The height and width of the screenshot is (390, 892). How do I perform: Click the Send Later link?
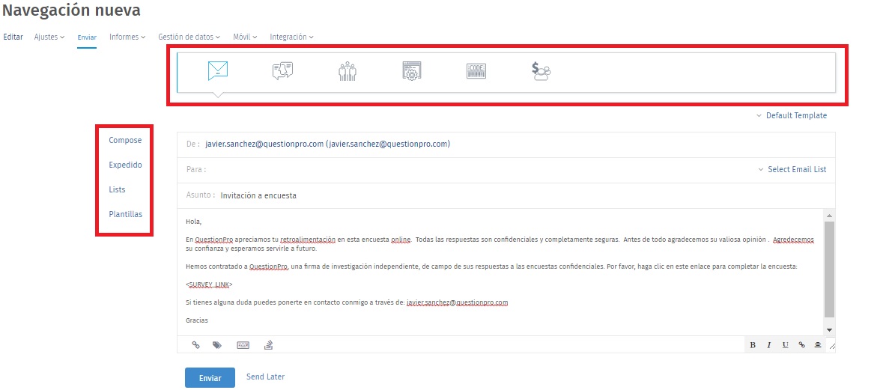(x=266, y=377)
